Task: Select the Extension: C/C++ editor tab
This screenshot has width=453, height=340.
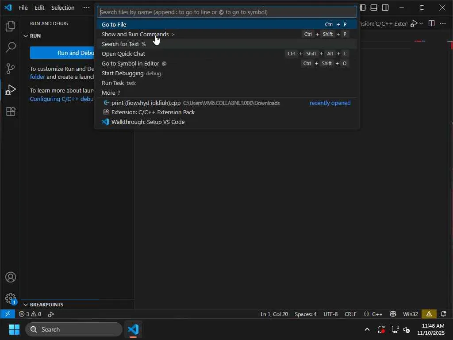Action: [x=384, y=24]
